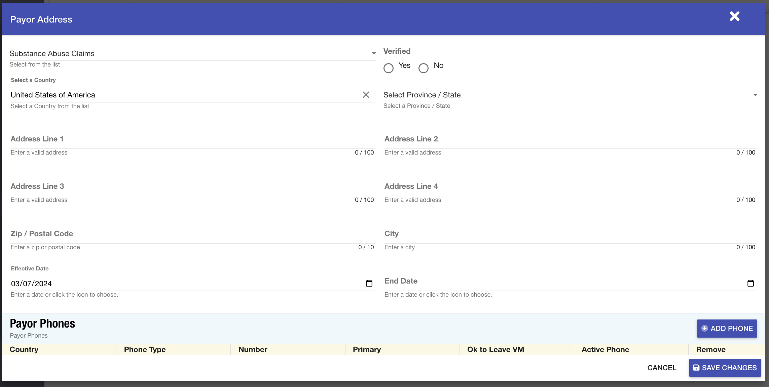769x387 pixels.
Task: Select Yes for Verified
Action: [389, 68]
